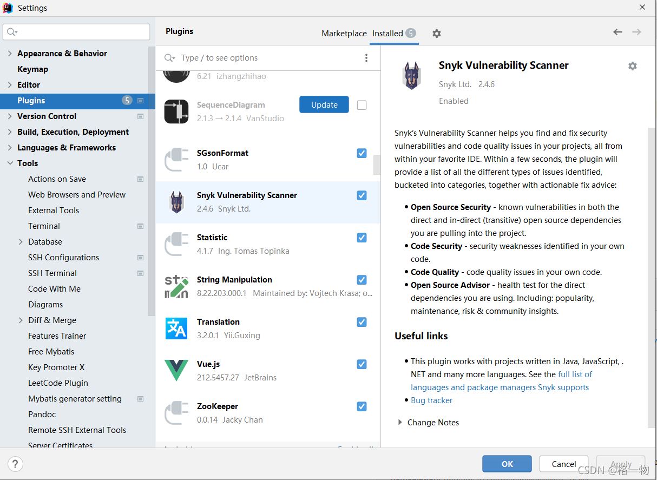This screenshot has height=480, width=657.
Task: Click the back navigation arrow
Action: 617,32
